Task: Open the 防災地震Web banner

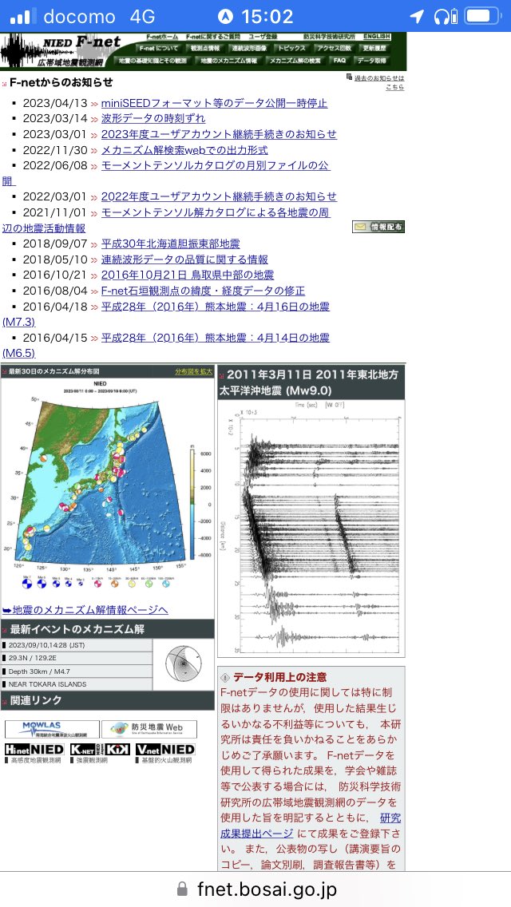Action: [x=149, y=729]
